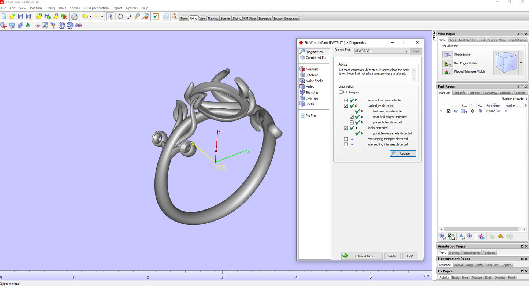This screenshot has width=529, height=286.
Task: Click the zoom magnifier icon
Action: [x=137, y=16]
